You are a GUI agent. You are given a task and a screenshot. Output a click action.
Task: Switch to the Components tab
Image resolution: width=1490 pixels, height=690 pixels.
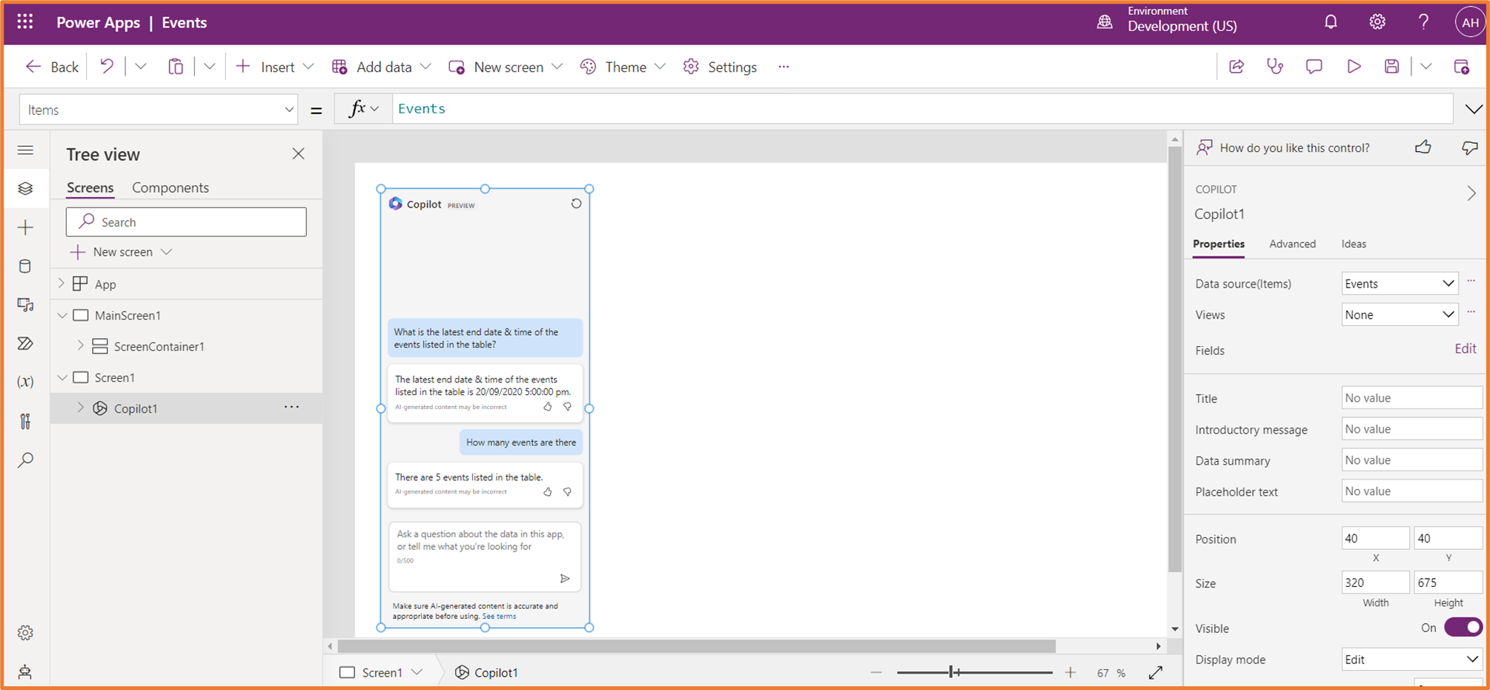[170, 187]
